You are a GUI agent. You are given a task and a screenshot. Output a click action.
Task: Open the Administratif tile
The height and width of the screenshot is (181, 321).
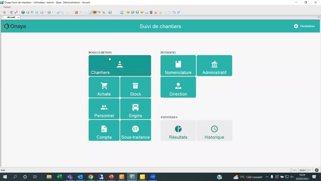214,66
